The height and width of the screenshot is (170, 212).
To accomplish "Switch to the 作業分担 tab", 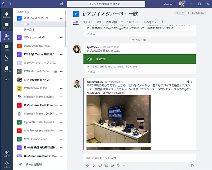I will [x=111, y=22].
